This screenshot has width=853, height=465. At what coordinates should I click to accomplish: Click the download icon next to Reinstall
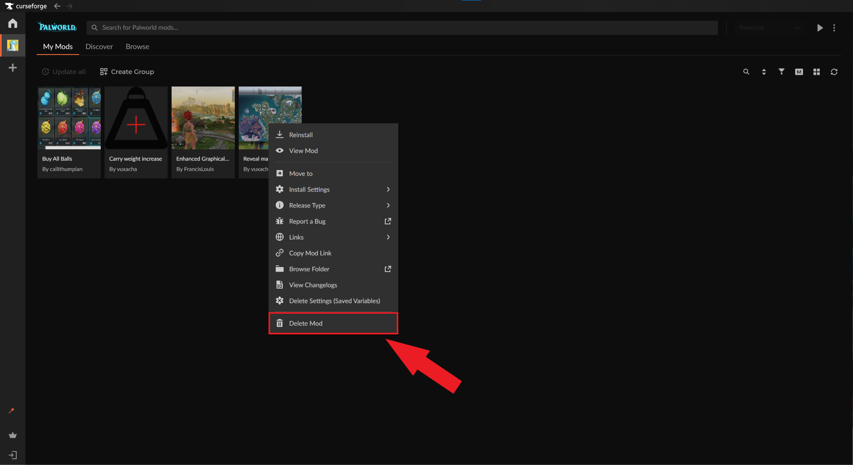click(x=279, y=134)
